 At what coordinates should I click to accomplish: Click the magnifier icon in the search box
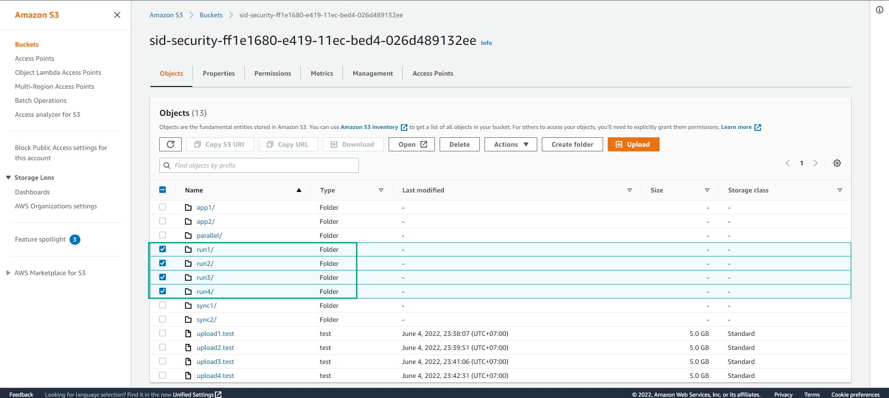(x=167, y=165)
